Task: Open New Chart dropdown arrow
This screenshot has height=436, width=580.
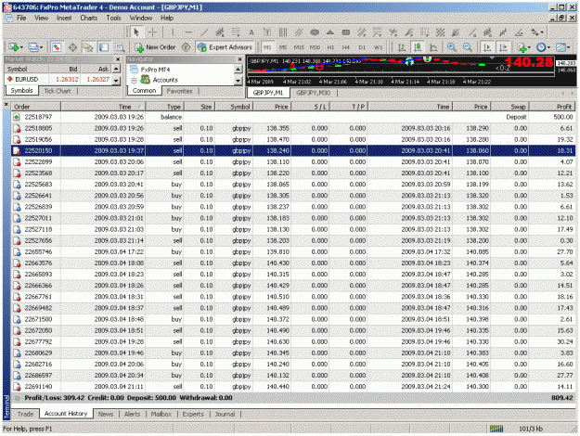Action: (x=22, y=47)
